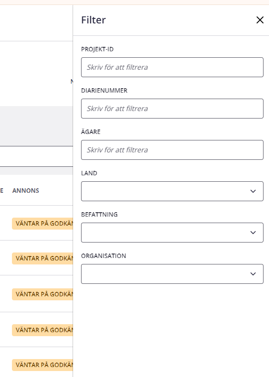
Task: Click the ORGANISATION field label
Action: tap(103, 256)
